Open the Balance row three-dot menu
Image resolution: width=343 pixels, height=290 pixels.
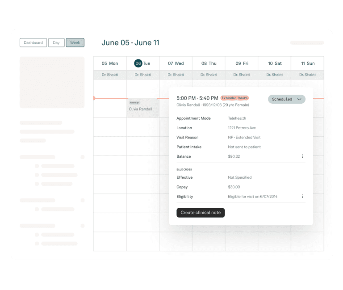tap(302, 156)
